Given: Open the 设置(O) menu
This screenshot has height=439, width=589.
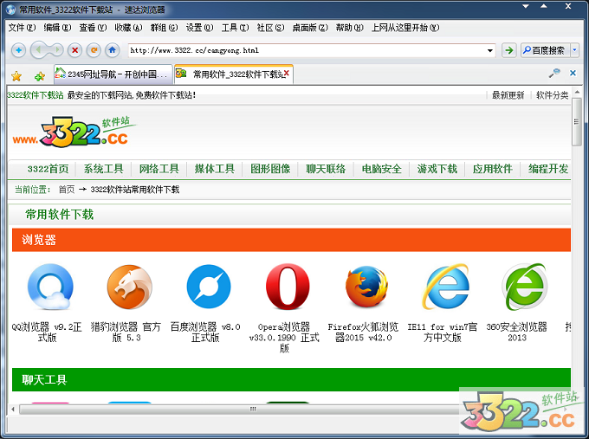Looking at the screenshot, I should point(200,28).
